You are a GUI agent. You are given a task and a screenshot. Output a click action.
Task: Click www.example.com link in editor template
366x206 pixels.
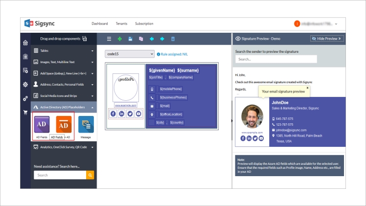point(126,105)
